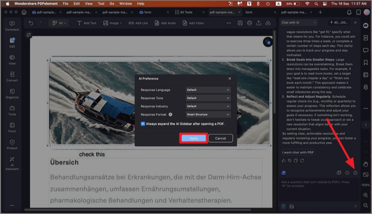Open the Edit menu
The width and height of the screenshot is (372, 214).
click(77, 3)
